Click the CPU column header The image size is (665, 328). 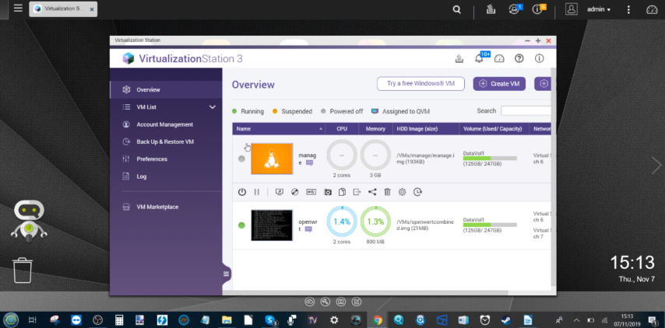[342, 129]
